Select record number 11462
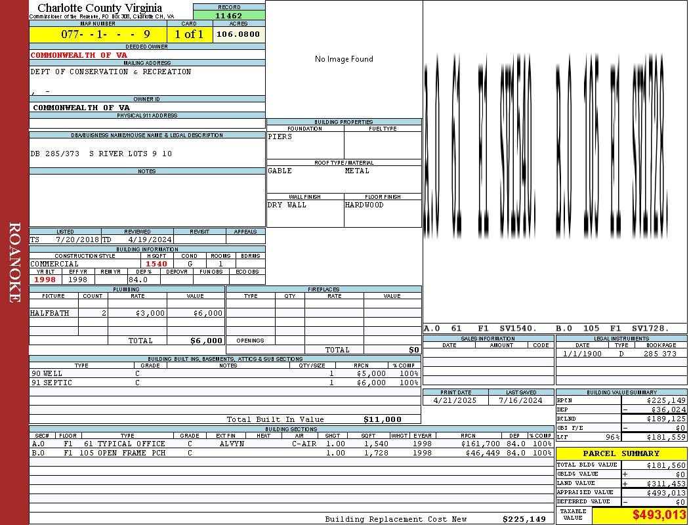Image resolution: width=689 pixels, height=525 pixels. (x=228, y=15)
